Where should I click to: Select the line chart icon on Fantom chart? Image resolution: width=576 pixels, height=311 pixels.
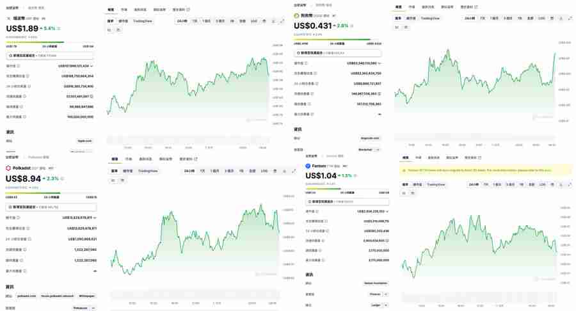[x=405, y=191]
